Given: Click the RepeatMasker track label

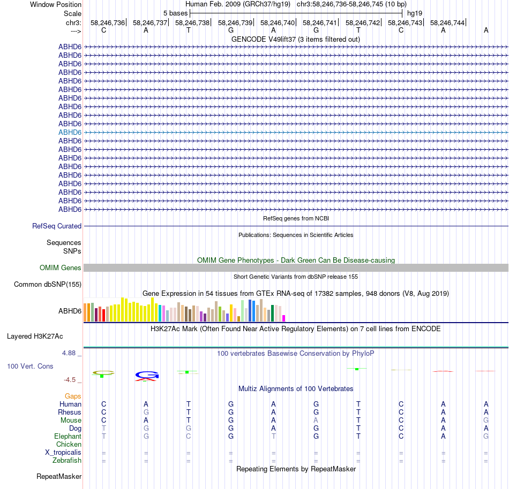Looking at the screenshot, I should point(59,476).
